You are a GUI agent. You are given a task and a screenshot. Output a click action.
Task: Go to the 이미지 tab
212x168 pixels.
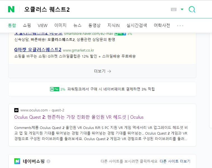(60, 25)
